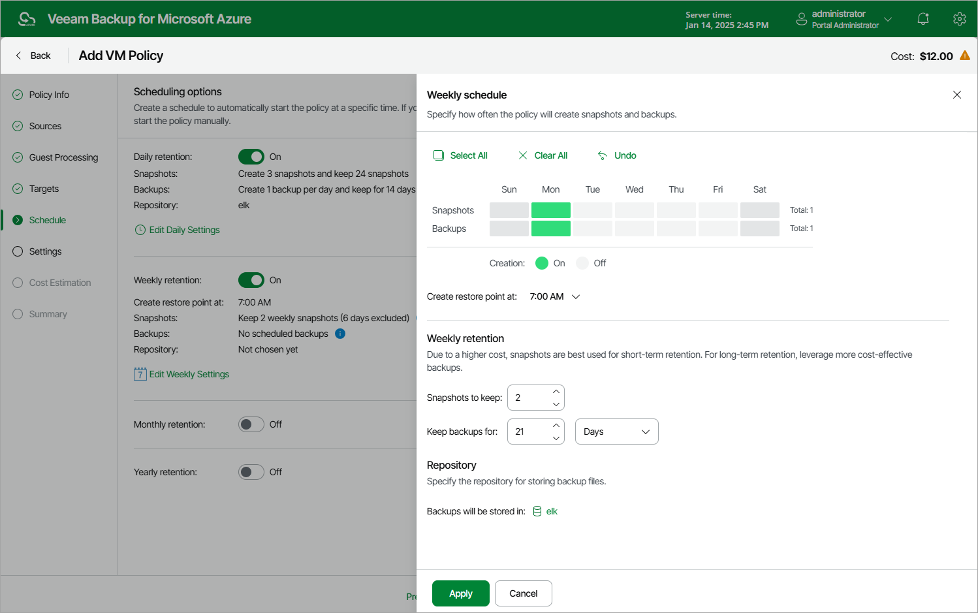The image size is (978, 613).
Task: Toggle the Weekly retention switch
Action: tap(251, 280)
